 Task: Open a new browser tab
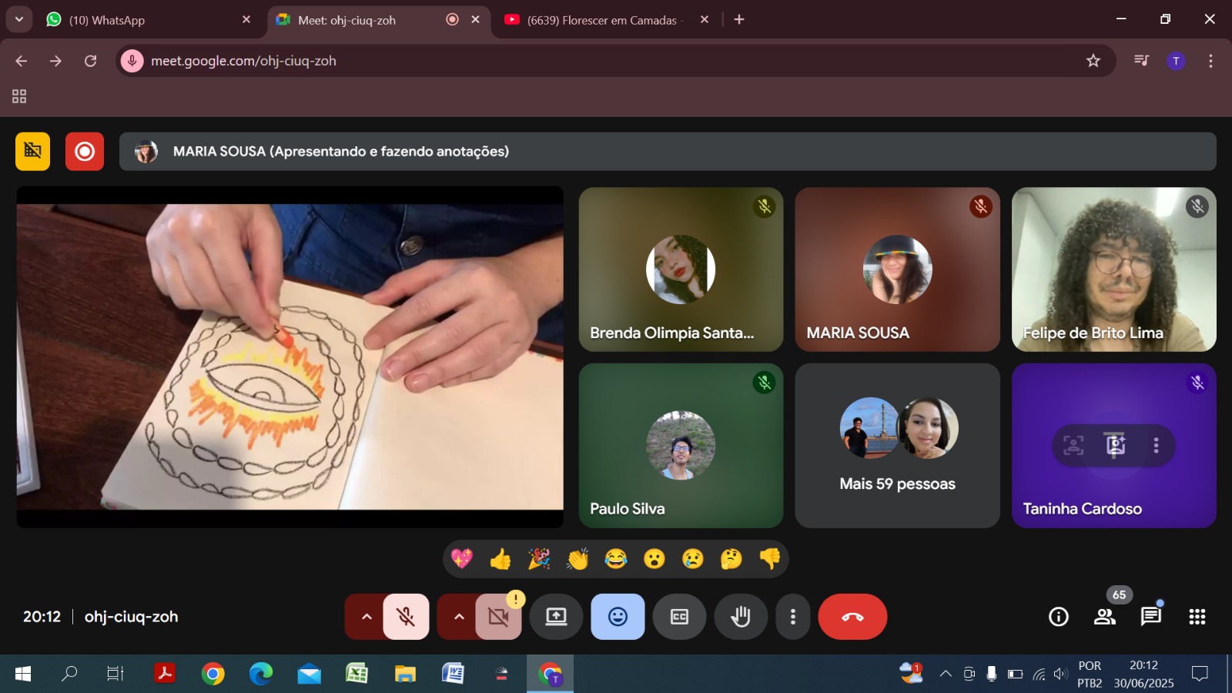point(739,20)
